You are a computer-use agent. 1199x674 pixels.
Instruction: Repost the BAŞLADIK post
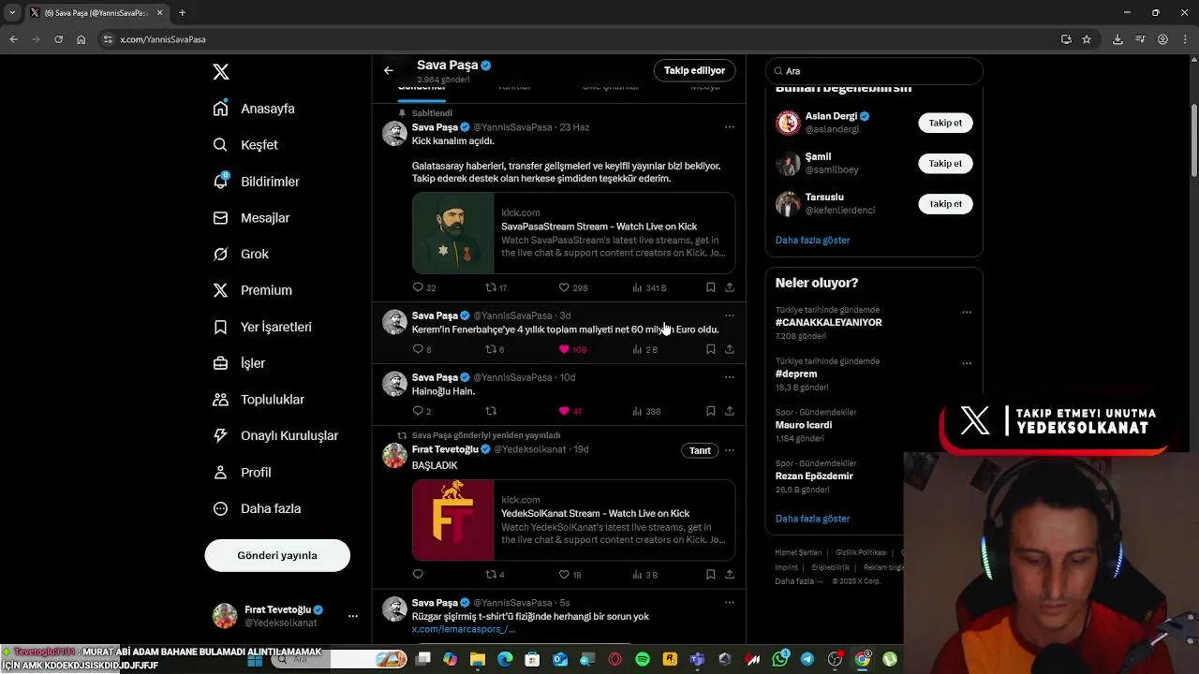pos(491,575)
